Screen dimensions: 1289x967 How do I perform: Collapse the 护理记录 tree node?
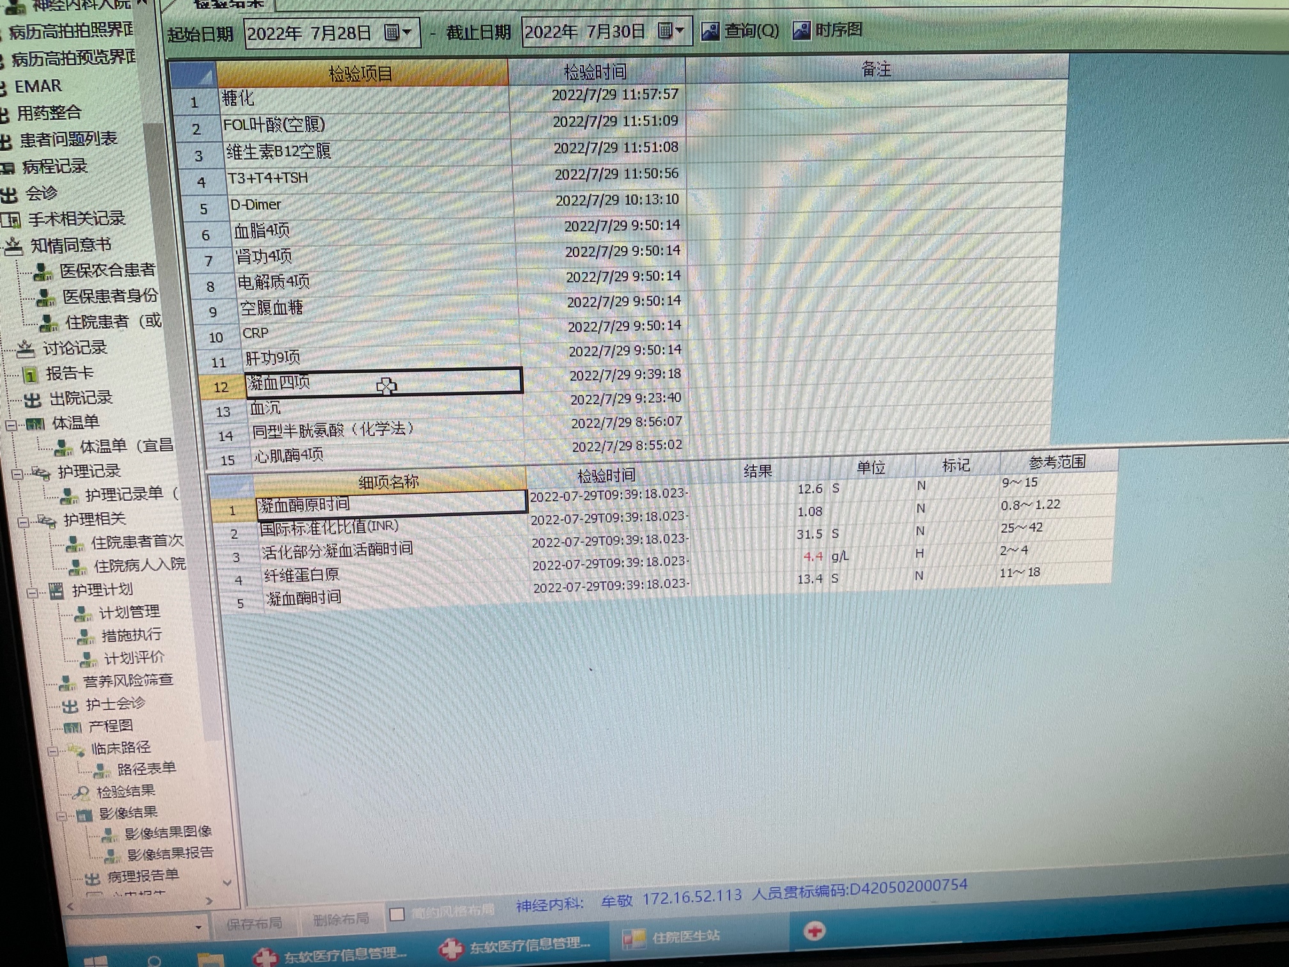[x=17, y=474]
